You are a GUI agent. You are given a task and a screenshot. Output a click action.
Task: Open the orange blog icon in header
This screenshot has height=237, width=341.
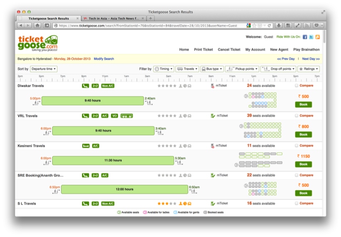click(x=317, y=37)
